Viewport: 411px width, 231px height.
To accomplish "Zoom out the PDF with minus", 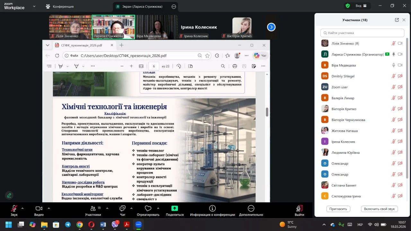I will [122, 66].
